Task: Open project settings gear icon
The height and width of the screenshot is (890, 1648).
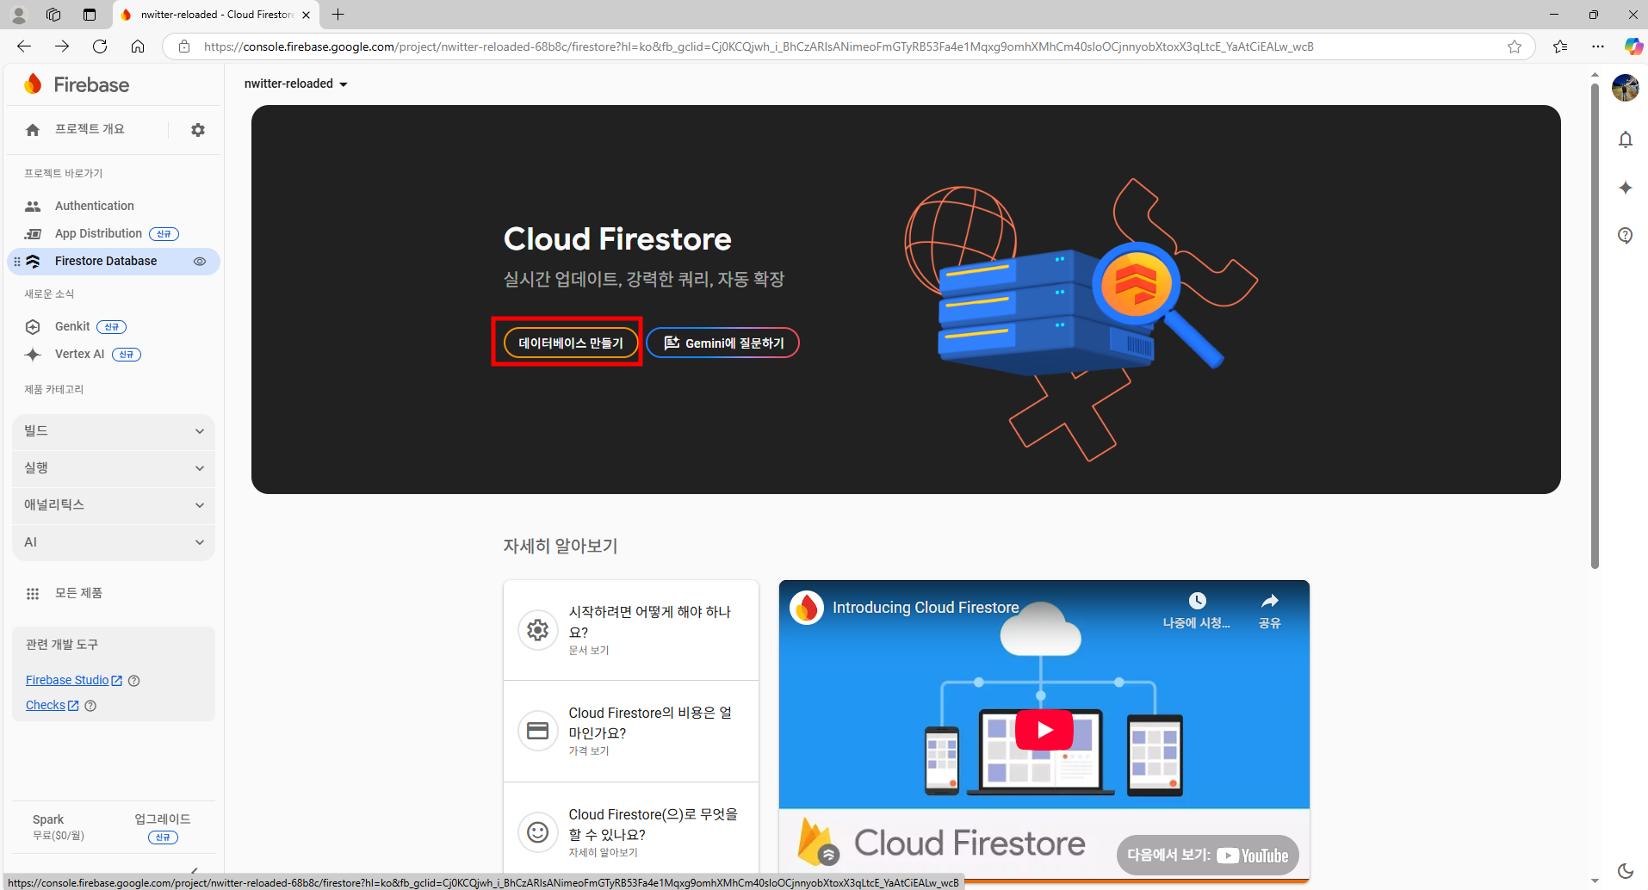Action: (198, 130)
